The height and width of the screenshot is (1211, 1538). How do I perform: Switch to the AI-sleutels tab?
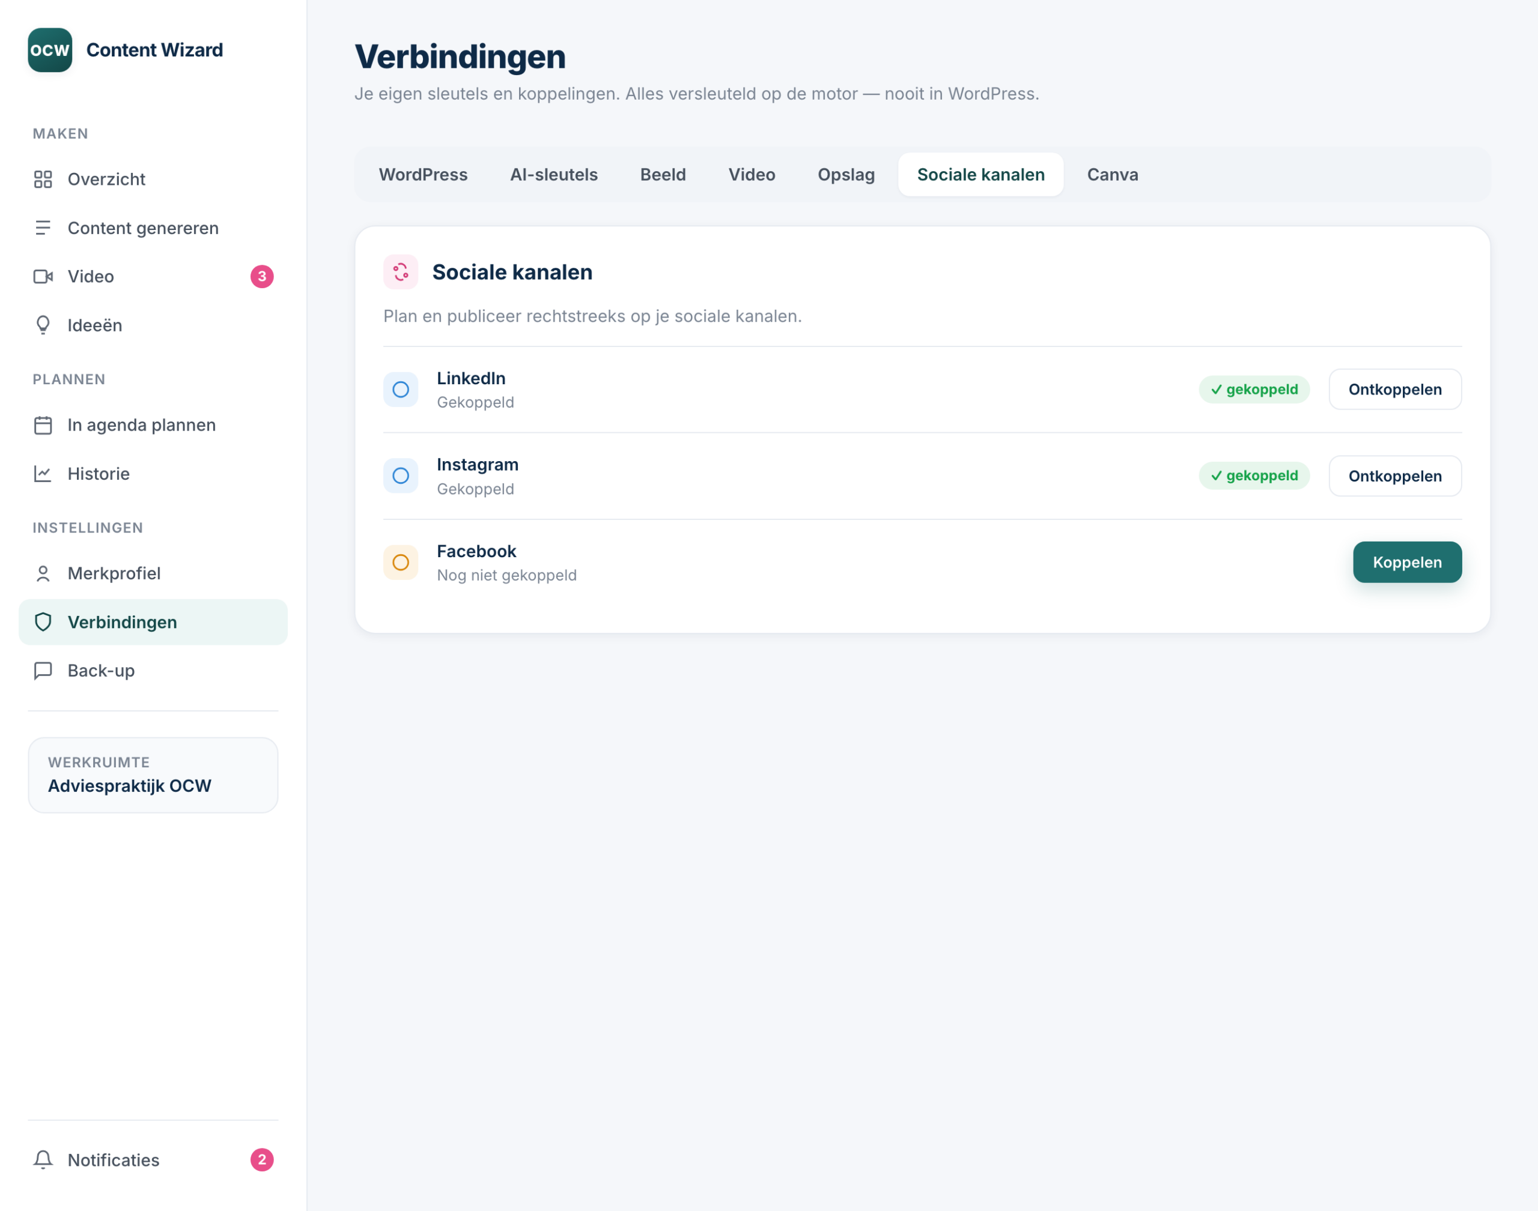(554, 175)
